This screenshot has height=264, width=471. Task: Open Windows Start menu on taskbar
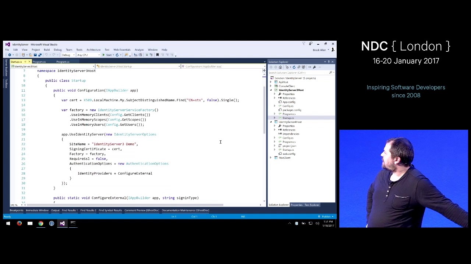(x=8, y=223)
